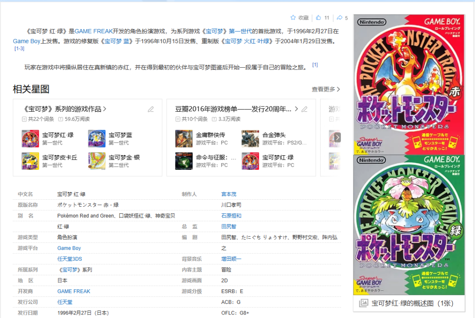The width and height of the screenshot is (475, 318).
Task: Click 金庸群侠传 title text
Action: [210, 135]
